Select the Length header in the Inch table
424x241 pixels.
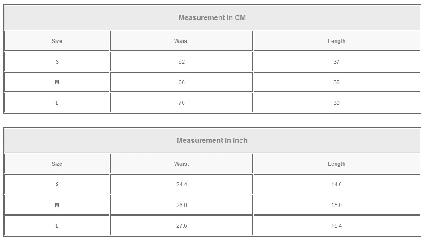click(x=337, y=164)
